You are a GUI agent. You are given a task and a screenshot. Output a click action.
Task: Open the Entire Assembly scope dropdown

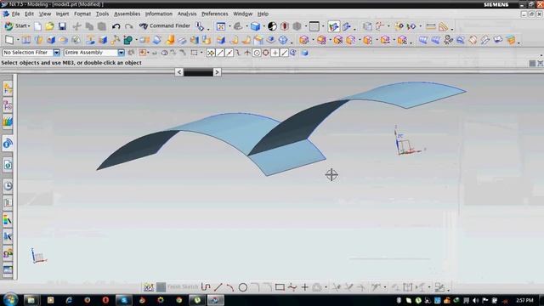[x=121, y=53]
